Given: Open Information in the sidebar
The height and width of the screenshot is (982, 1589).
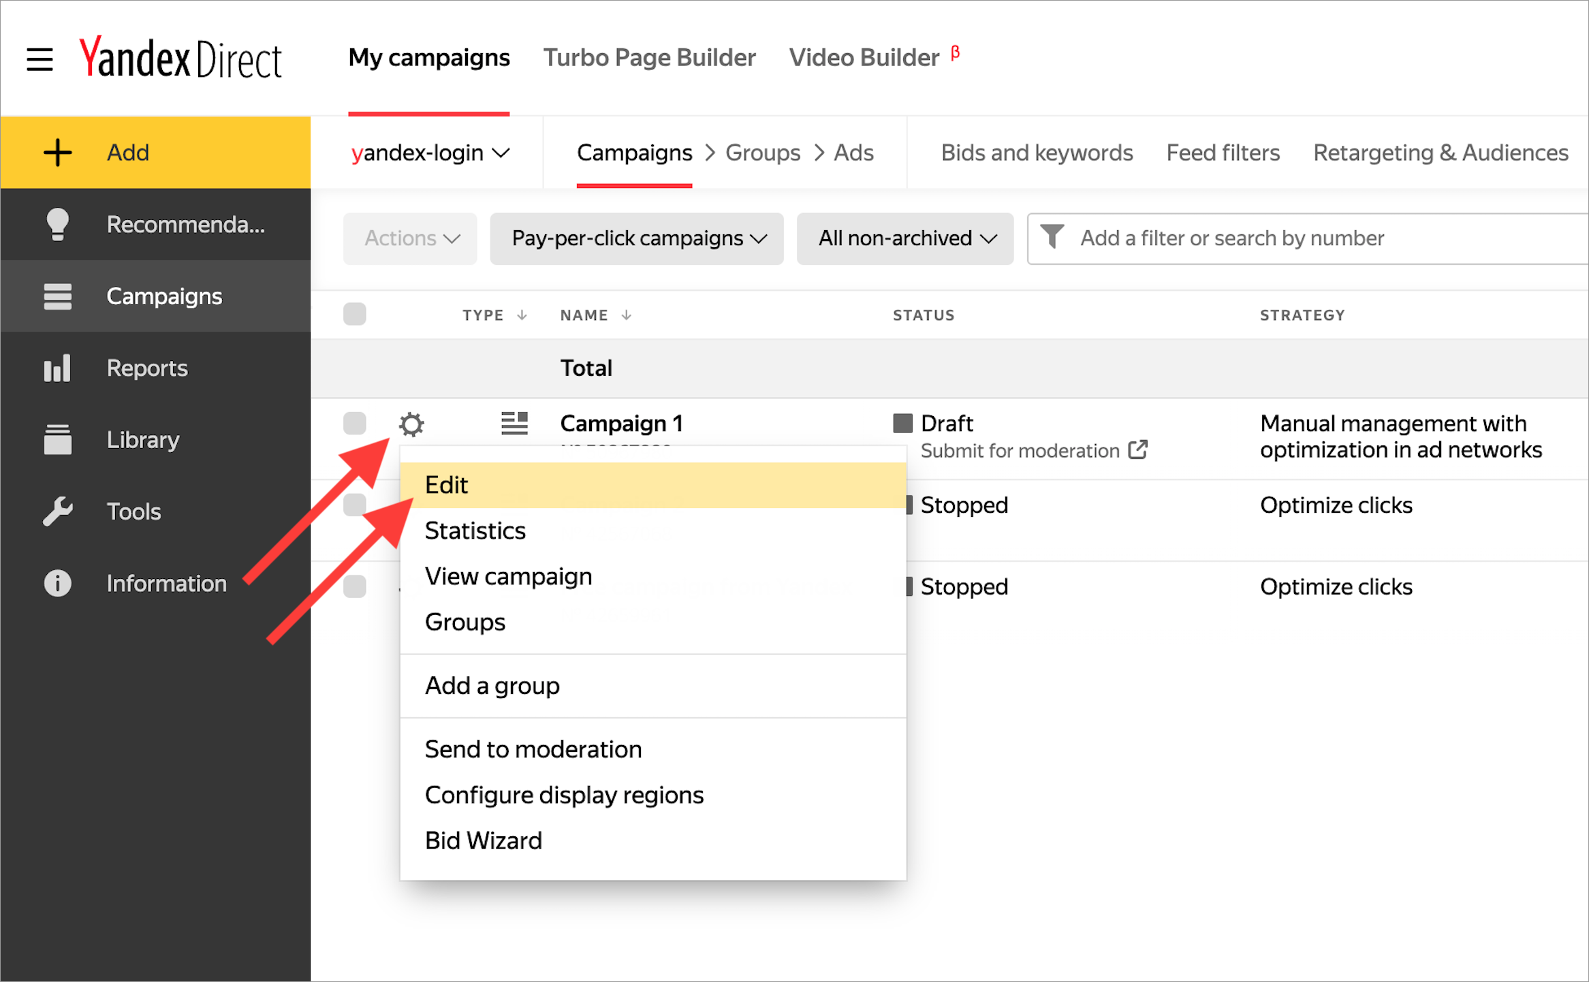Looking at the screenshot, I should point(155,584).
